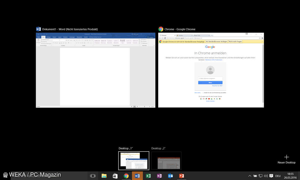The height and width of the screenshot is (180, 300).
Task: Click the reload icon in Chrome preview
Action: [165, 38]
